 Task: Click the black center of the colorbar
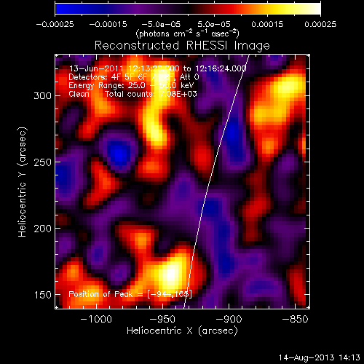[x=188, y=9]
